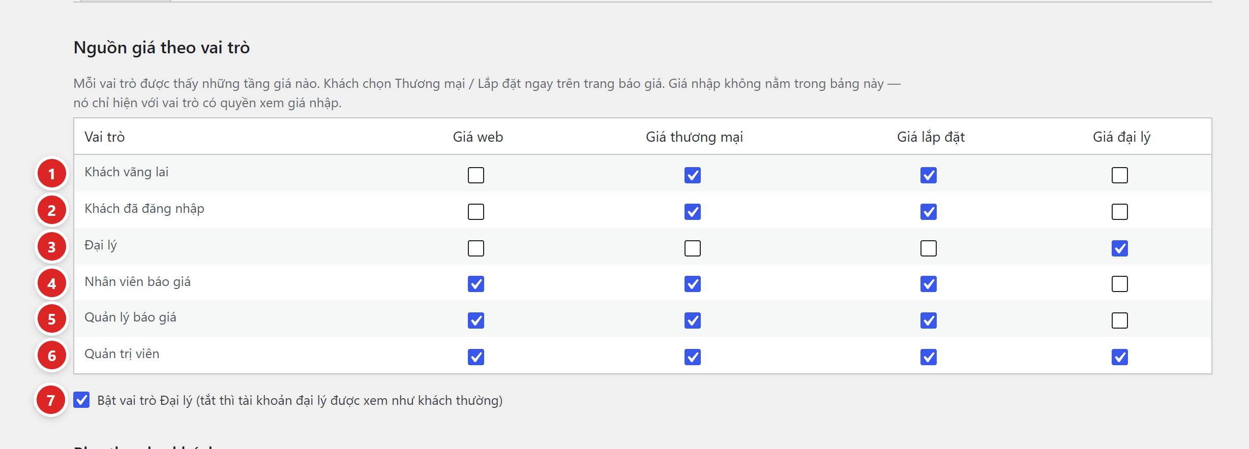Click the Bật vai trò Đại lý label text

pyautogui.click(x=300, y=401)
